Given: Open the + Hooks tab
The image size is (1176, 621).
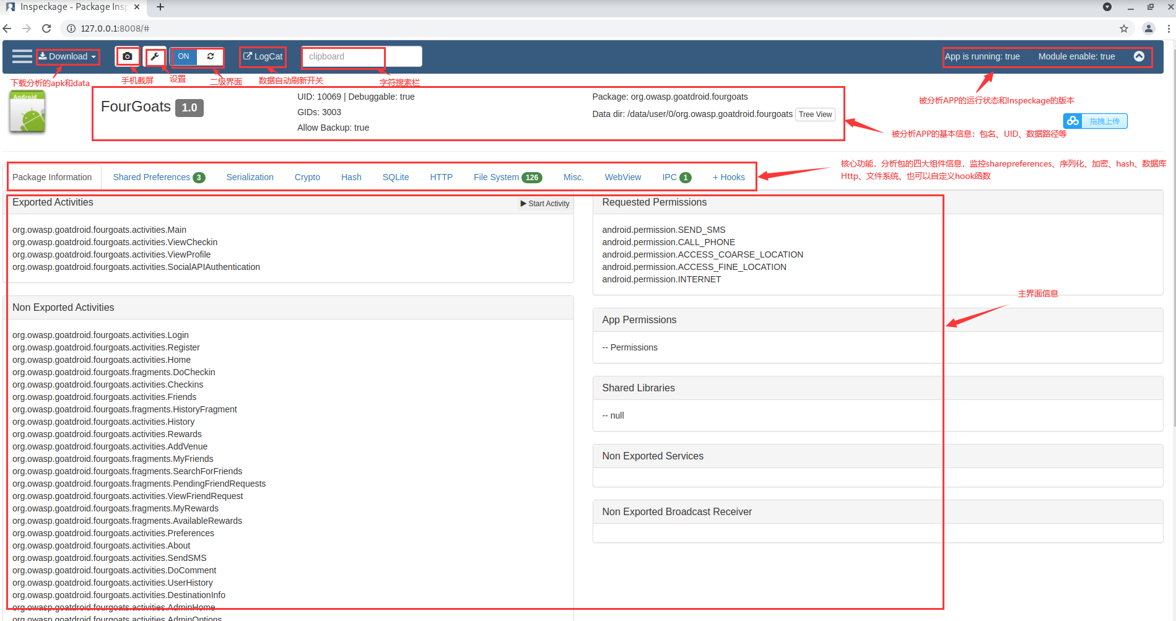Looking at the screenshot, I should click(729, 177).
